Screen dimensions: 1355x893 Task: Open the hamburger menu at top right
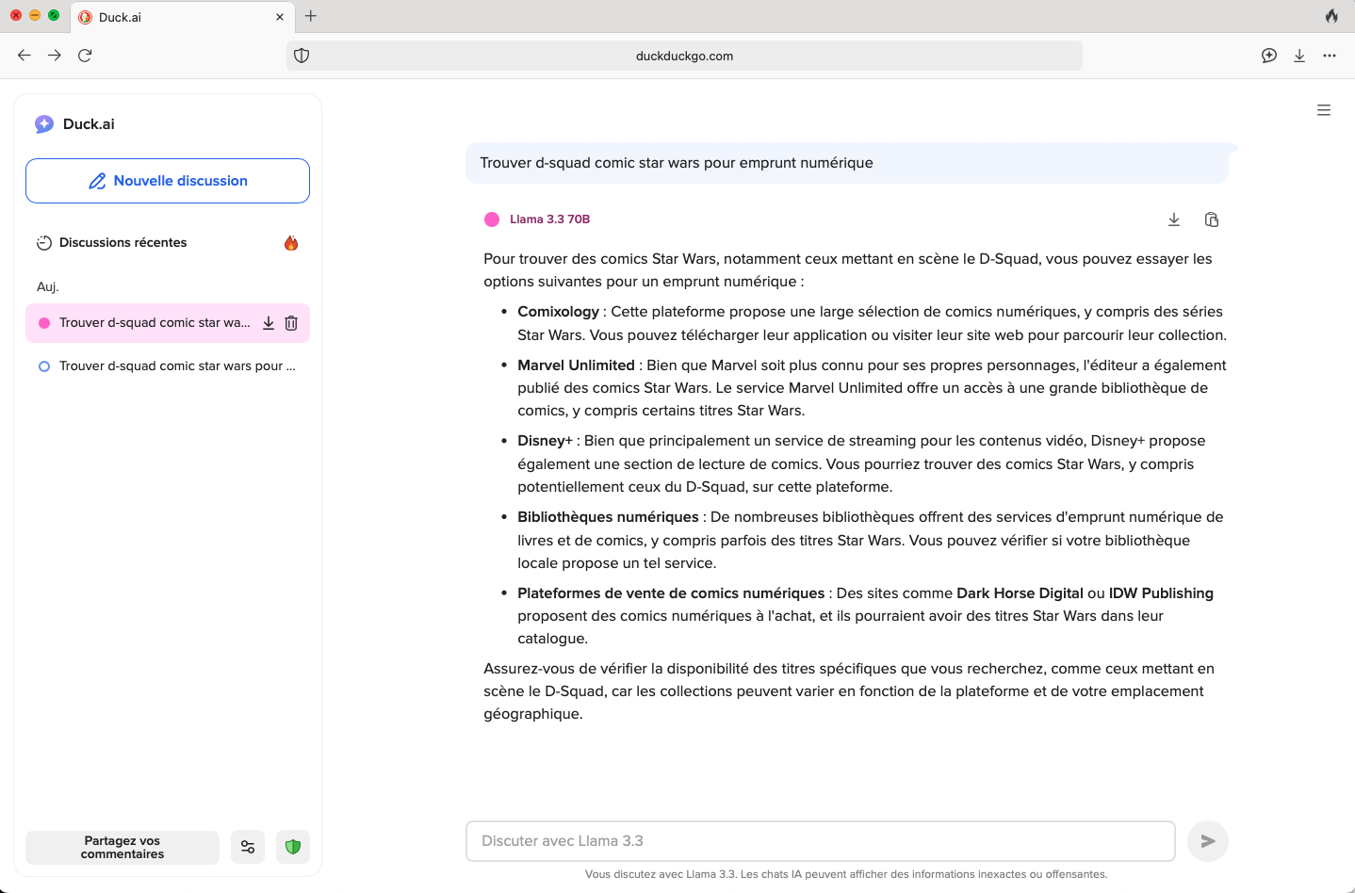tap(1324, 110)
